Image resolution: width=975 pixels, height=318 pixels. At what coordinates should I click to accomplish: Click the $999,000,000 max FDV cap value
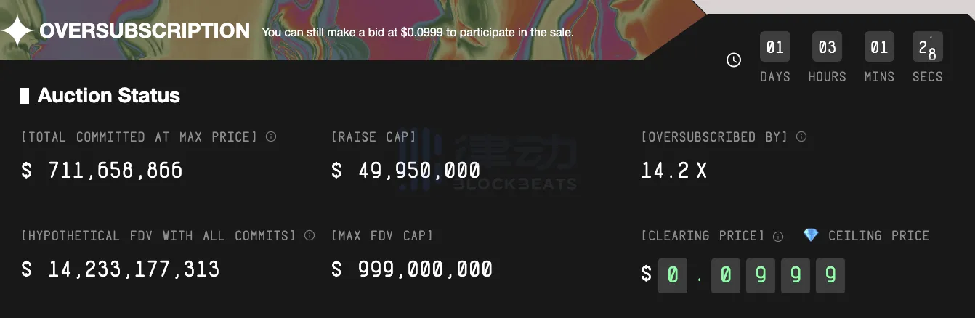(411, 269)
